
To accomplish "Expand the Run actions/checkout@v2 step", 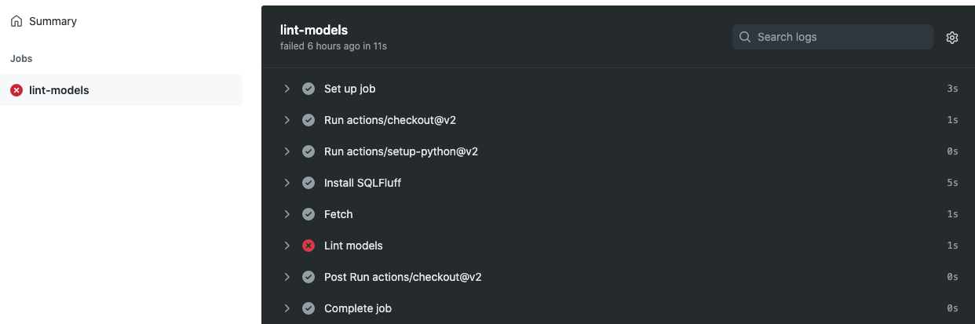I will point(287,120).
